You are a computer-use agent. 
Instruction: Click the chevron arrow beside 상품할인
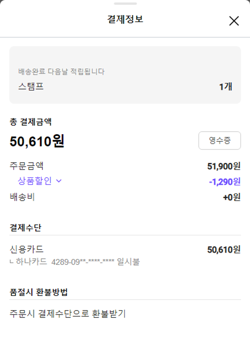pyautogui.click(x=59, y=181)
